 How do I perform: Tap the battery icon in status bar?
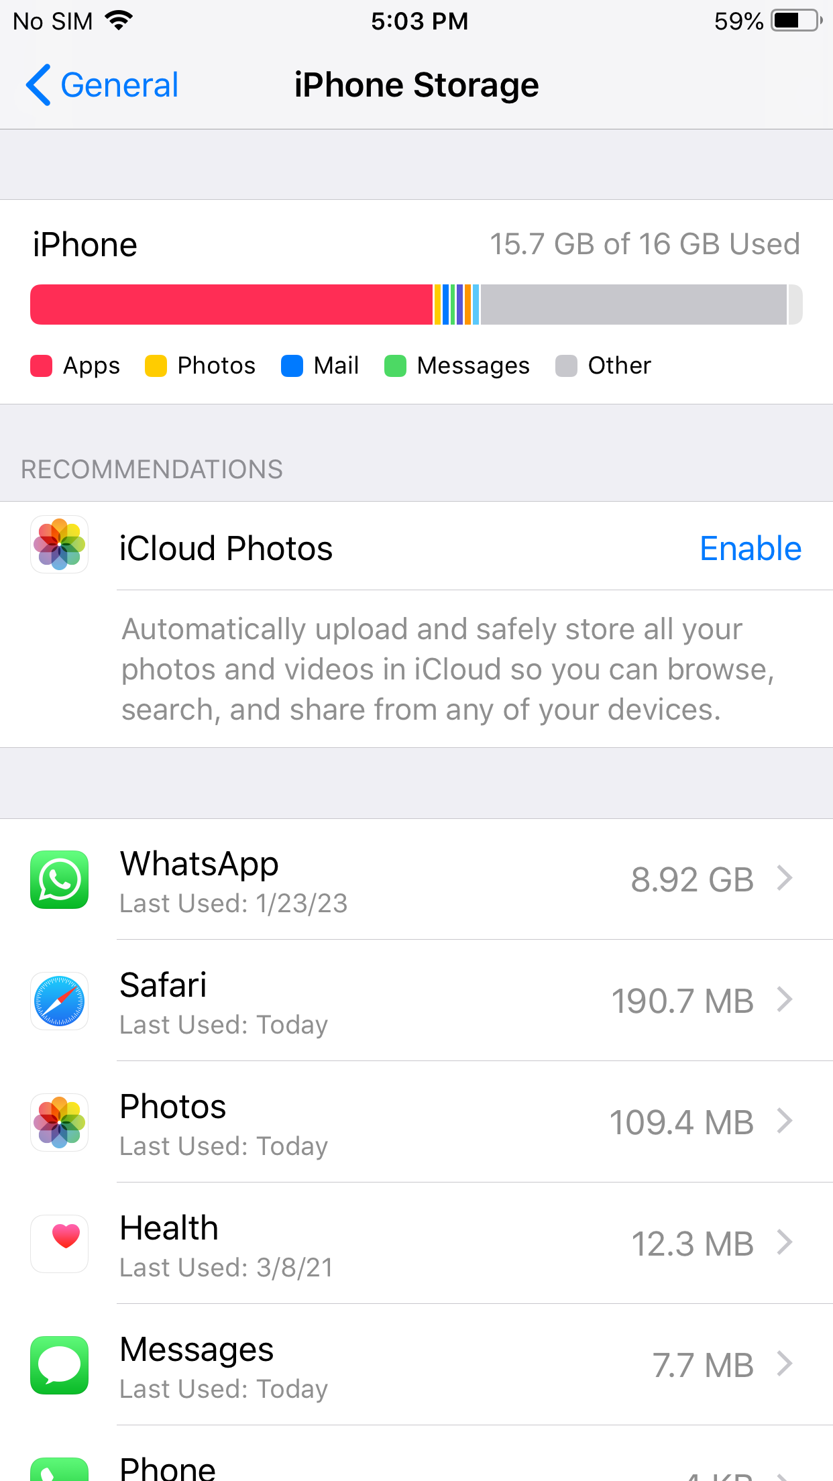(x=797, y=21)
